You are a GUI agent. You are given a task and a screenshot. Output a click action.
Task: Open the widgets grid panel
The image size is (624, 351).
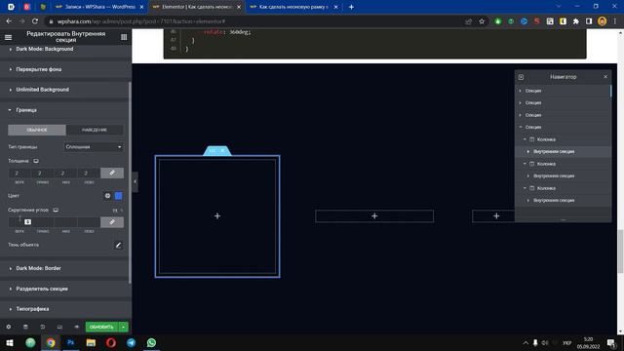coord(124,37)
